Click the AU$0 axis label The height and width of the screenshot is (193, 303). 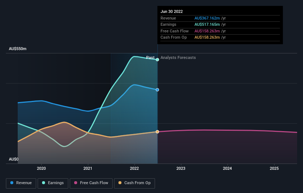(14, 159)
